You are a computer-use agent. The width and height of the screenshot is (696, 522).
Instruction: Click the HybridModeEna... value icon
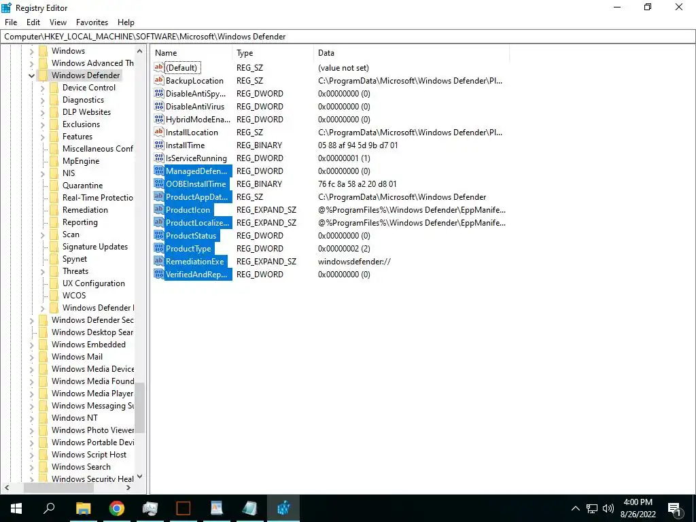[159, 119]
